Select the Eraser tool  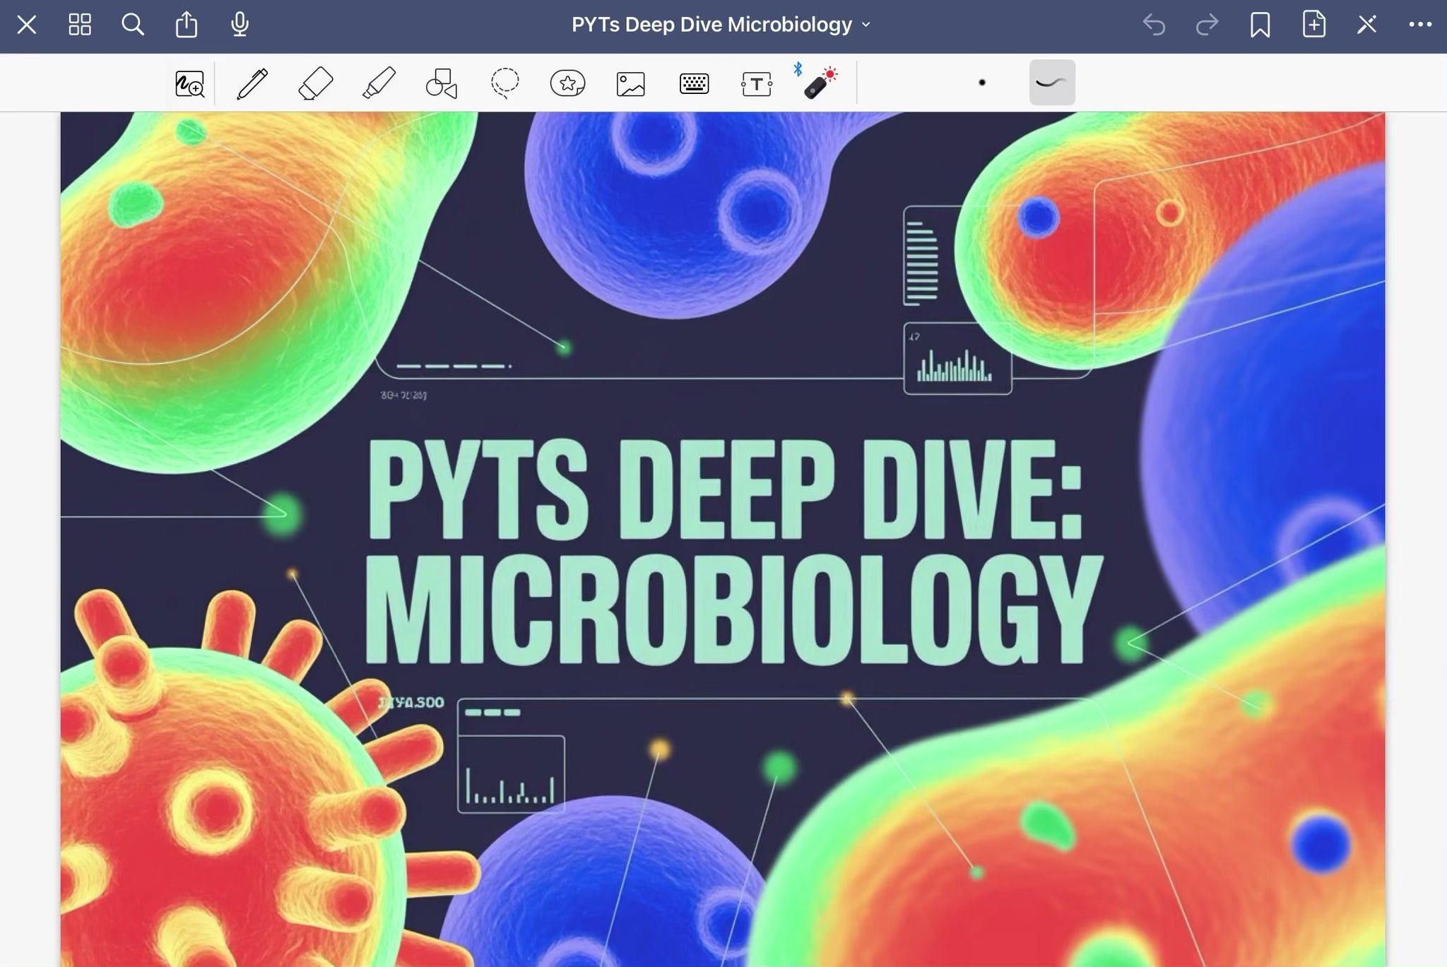pos(315,83)
